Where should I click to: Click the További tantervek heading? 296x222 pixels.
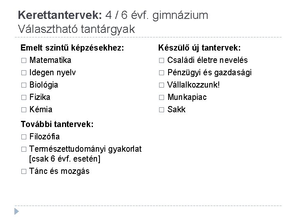point(57,124)
